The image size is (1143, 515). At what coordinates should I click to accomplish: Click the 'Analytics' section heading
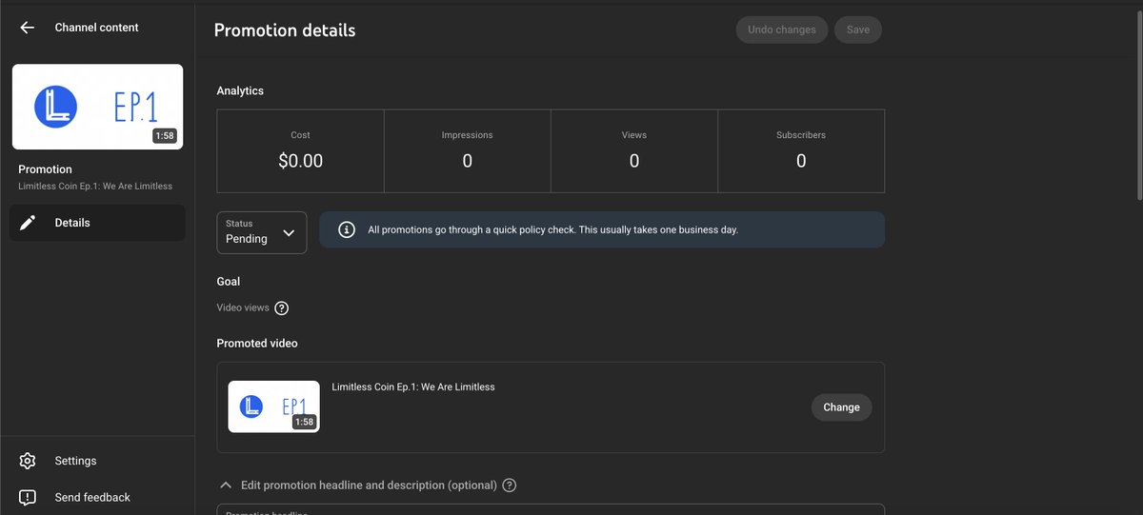(240, 91)
